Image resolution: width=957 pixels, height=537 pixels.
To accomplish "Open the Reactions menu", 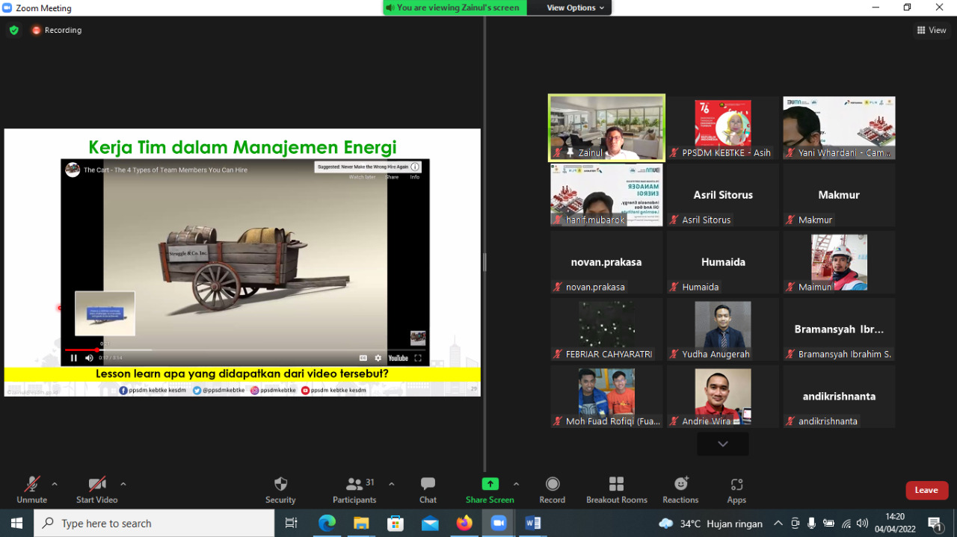I will click(680, 490).
